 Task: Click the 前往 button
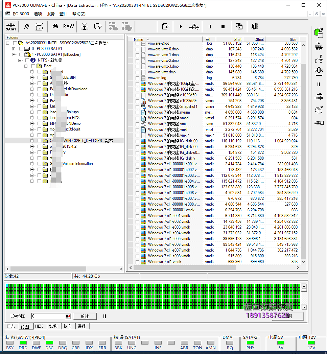[x=85, y=316]
